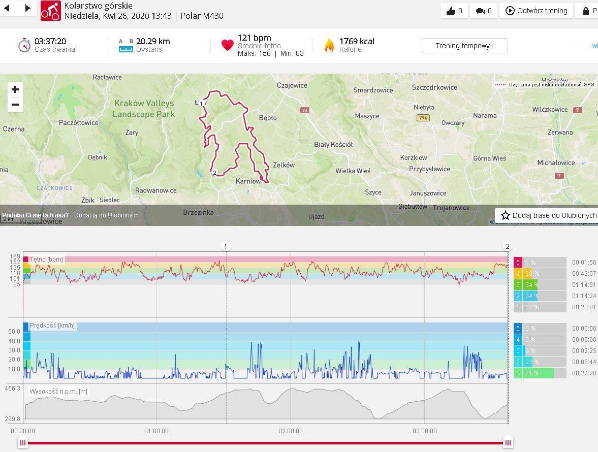Click Trening tempowy+ button

pyautogui.click(x=464, y=46)
